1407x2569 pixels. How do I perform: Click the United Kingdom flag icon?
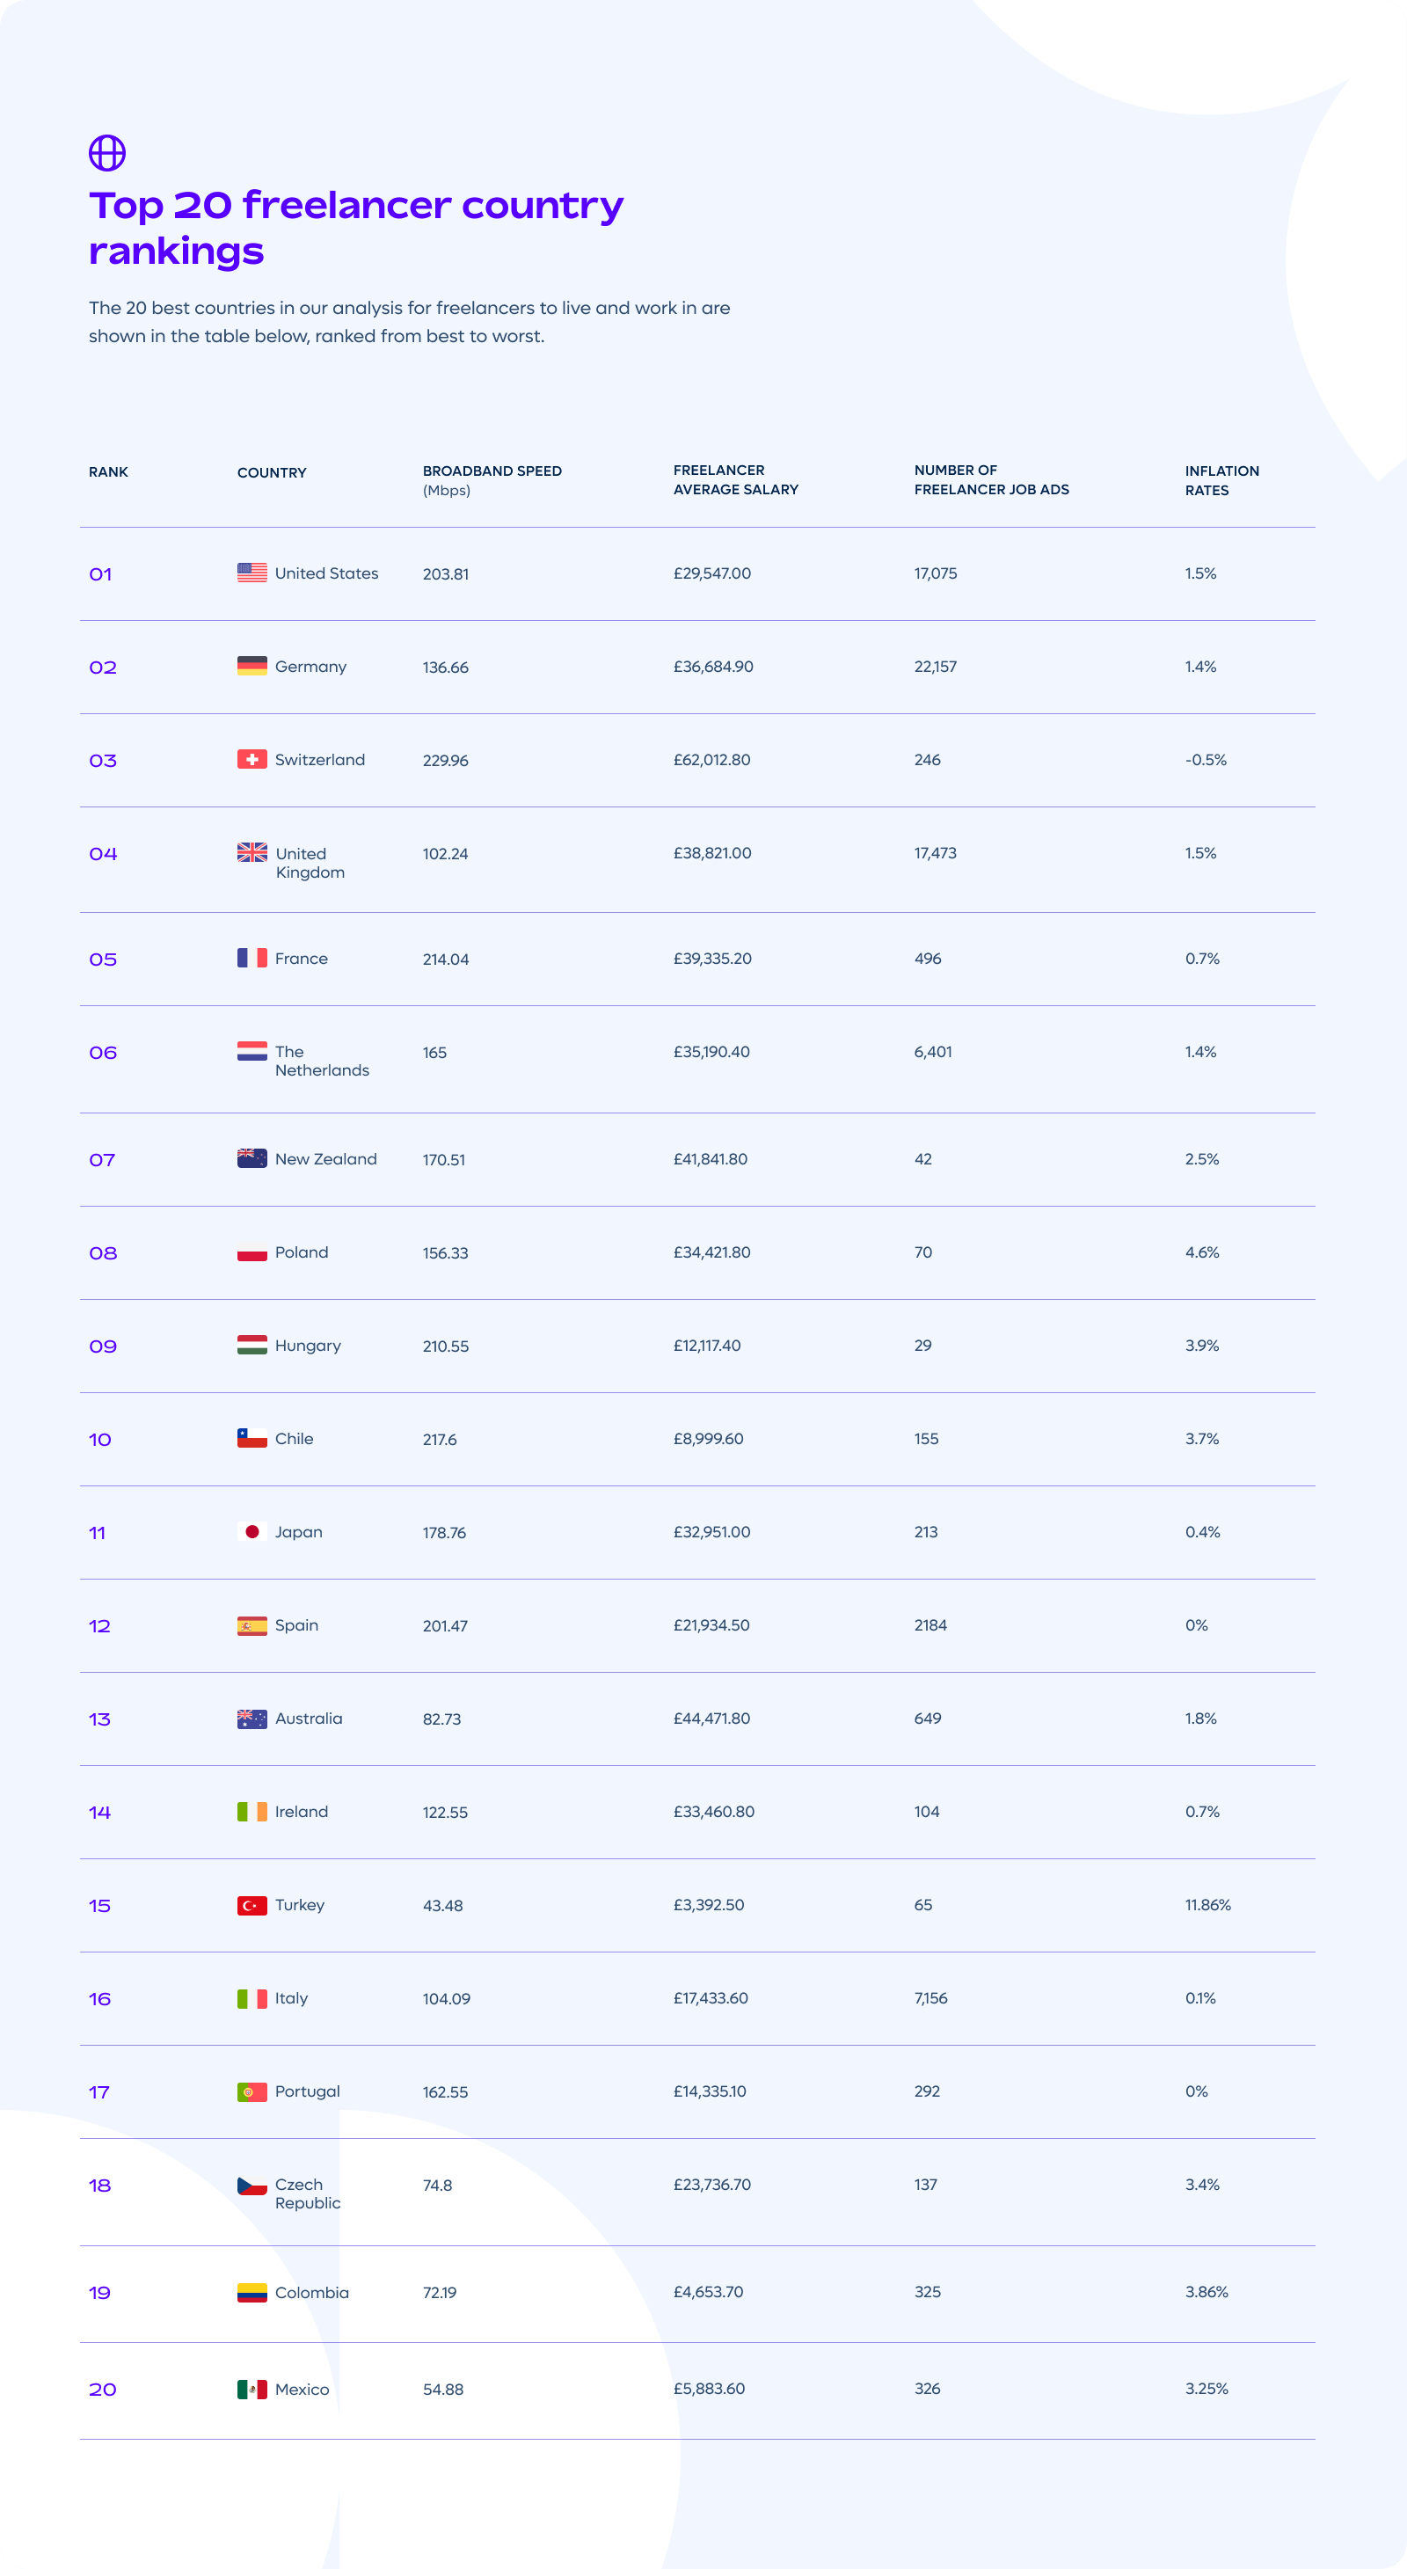(252, 851)
